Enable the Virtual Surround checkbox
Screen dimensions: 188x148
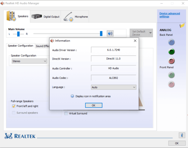click(x=66, y=113)
